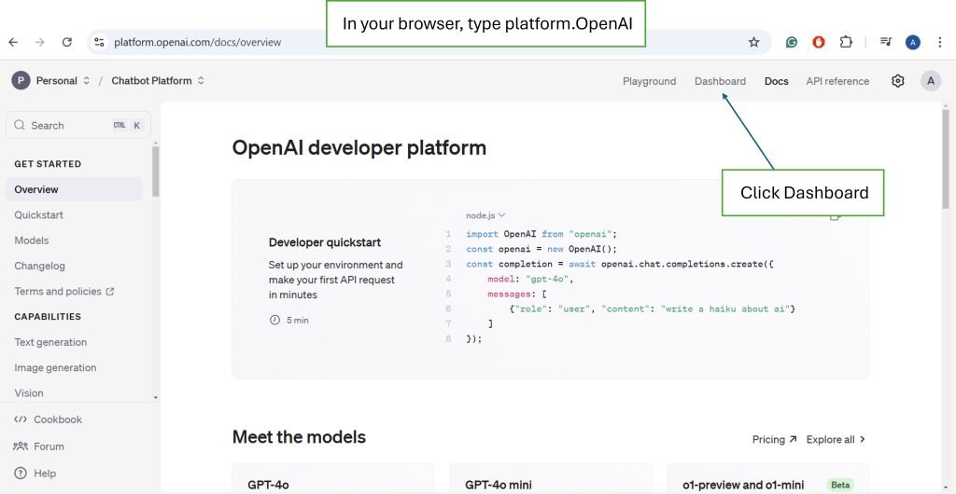Click the browser forward arrow
Screen dimensions: 956x494
coord(39,42)
